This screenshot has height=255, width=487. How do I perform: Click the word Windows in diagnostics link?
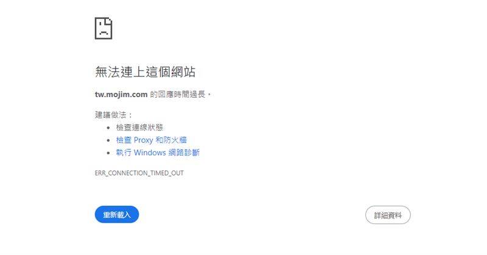coord(150,152)
